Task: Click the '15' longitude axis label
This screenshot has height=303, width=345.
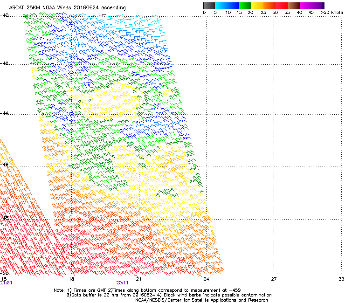Action: coord(4,279)
